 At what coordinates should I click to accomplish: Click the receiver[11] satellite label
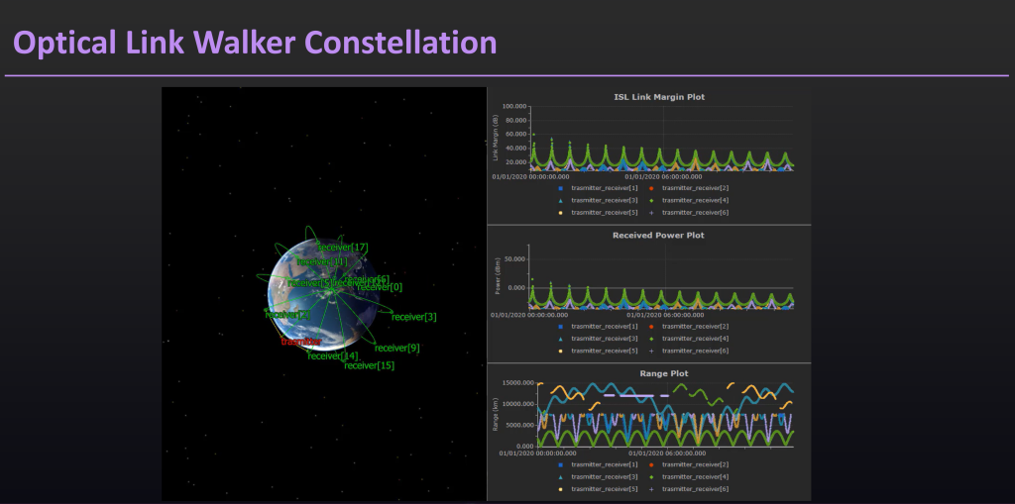coord(322,262)
